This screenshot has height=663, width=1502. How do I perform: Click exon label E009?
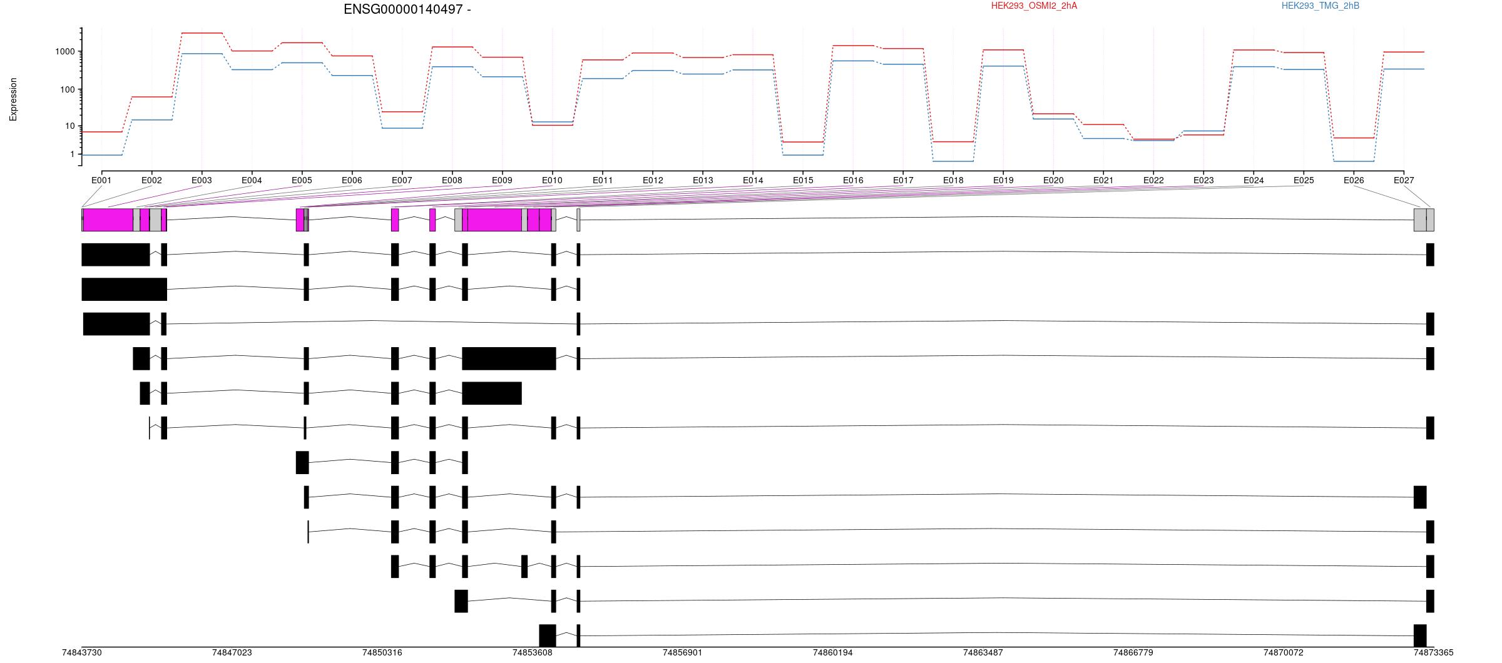point(502,180)
